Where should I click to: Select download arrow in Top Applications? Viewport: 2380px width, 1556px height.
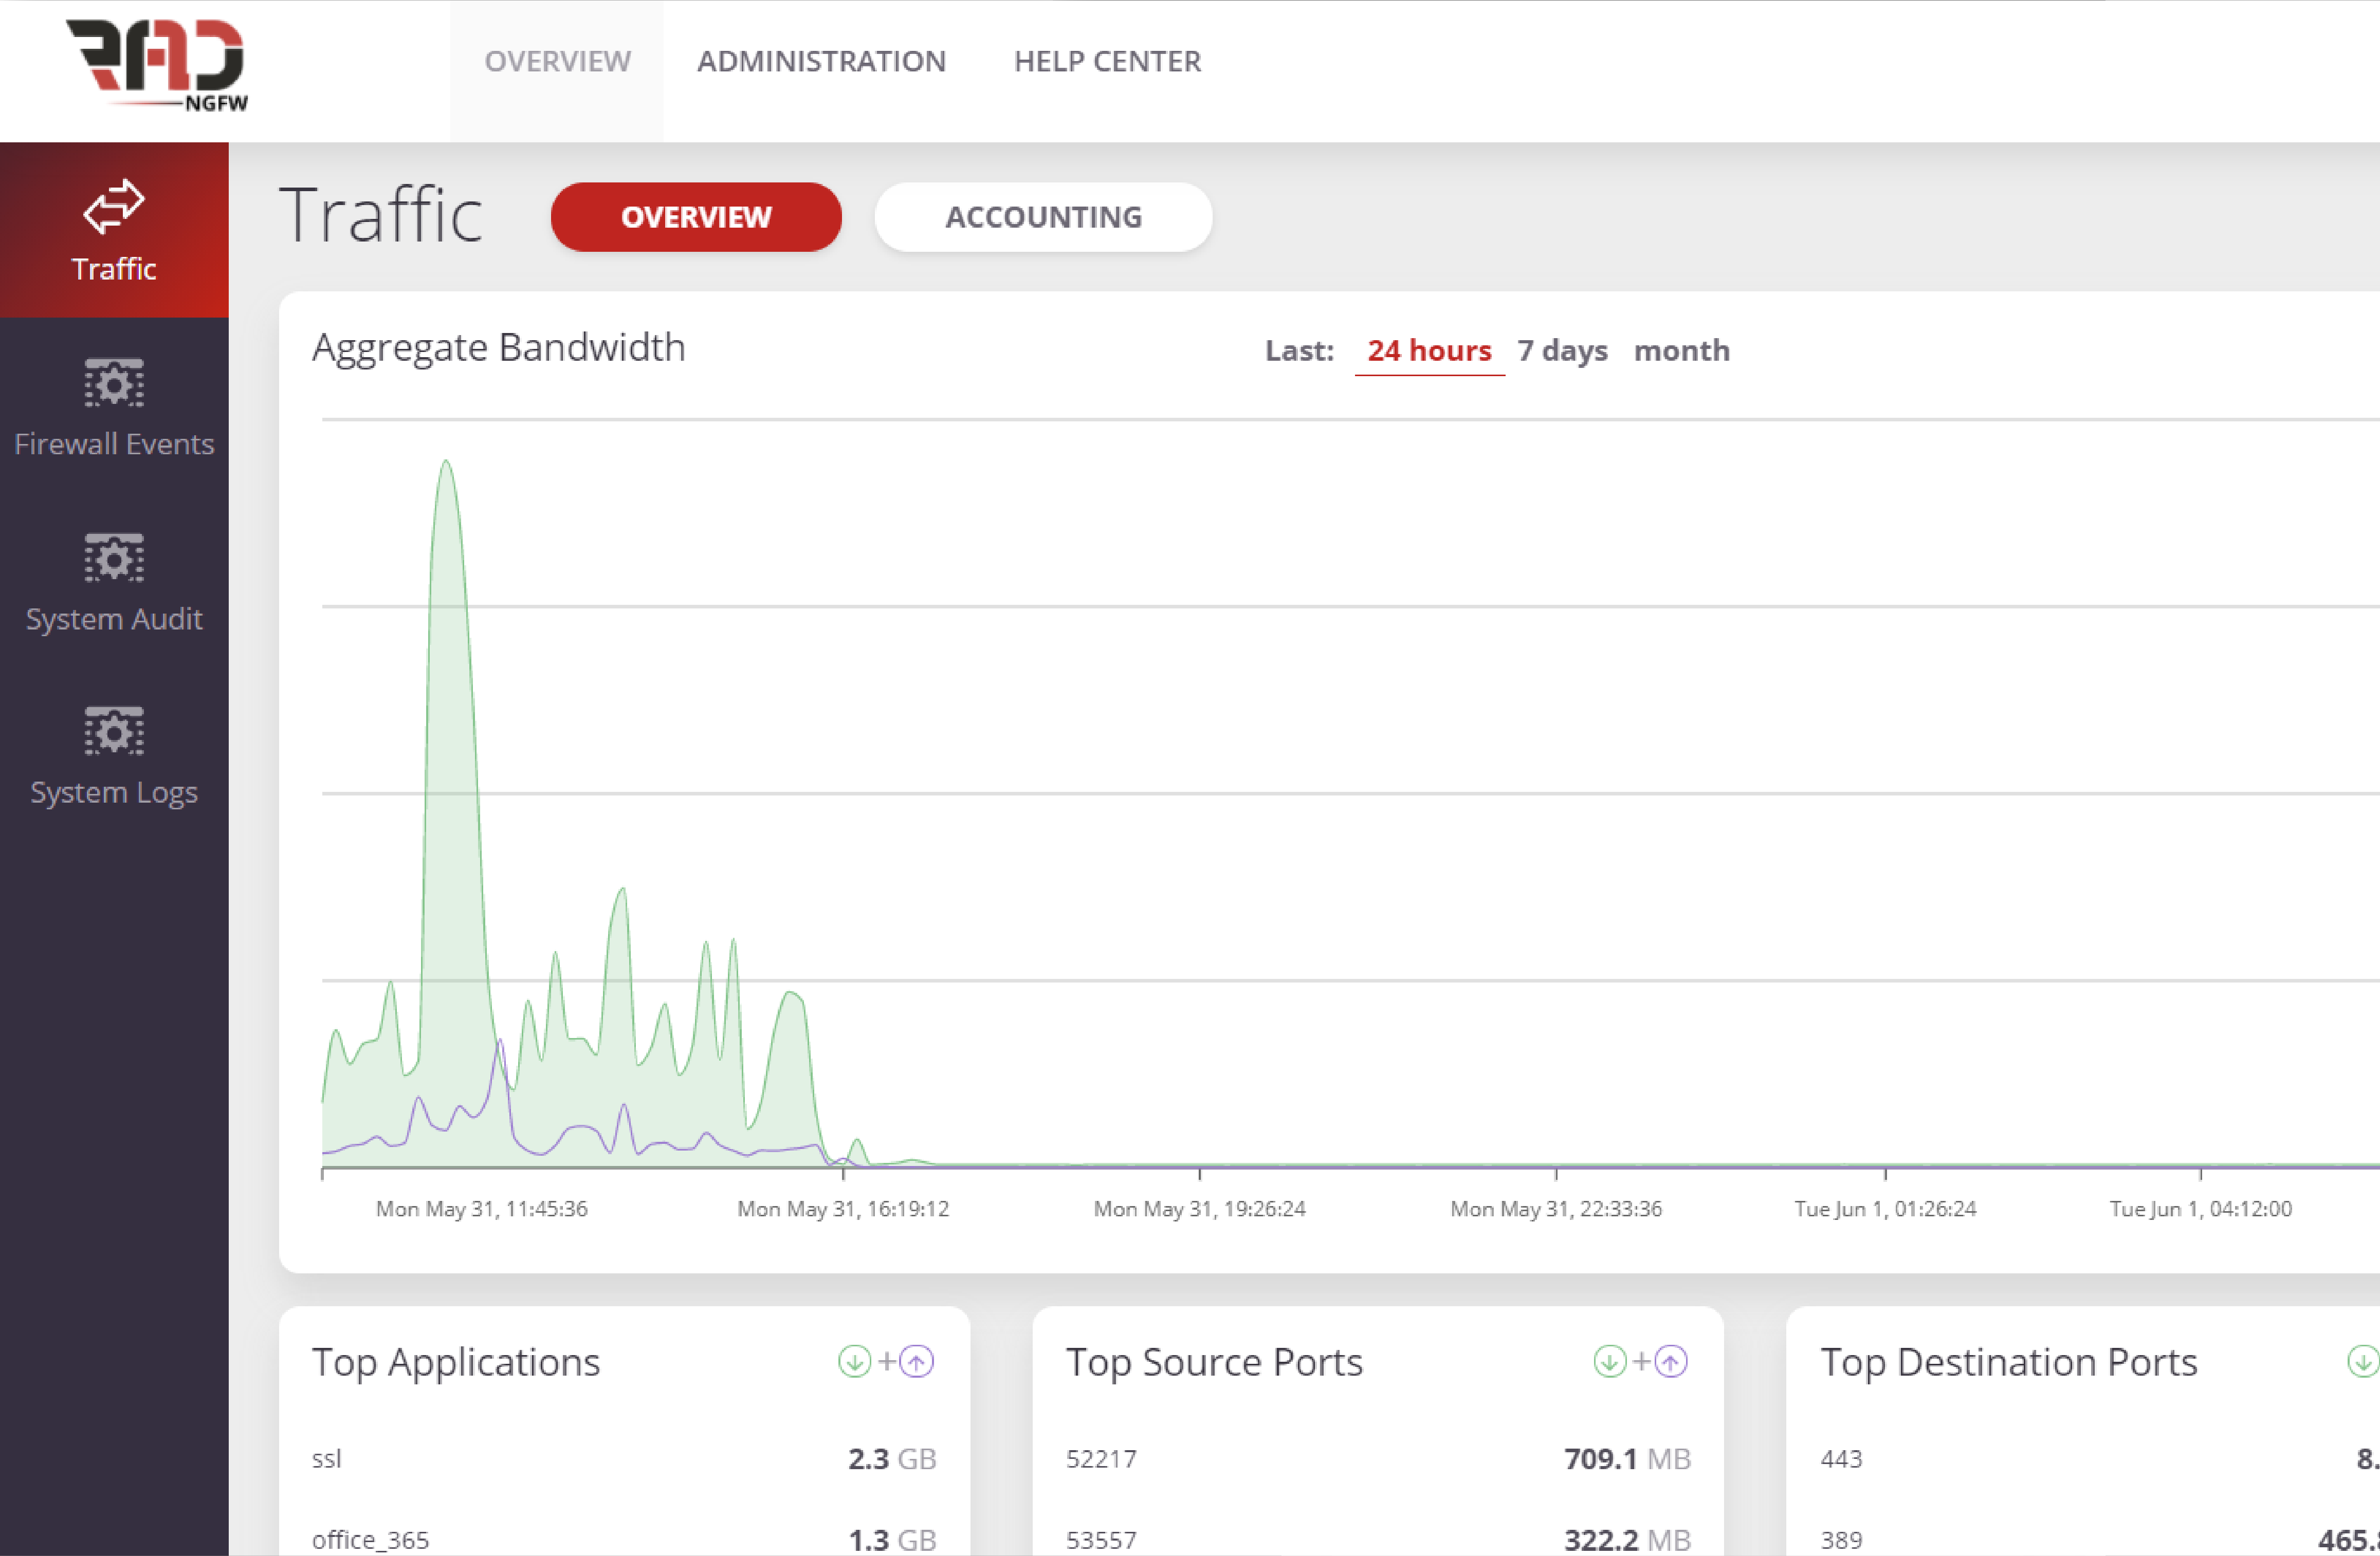pyautogui.click(x=854, y=1361)
